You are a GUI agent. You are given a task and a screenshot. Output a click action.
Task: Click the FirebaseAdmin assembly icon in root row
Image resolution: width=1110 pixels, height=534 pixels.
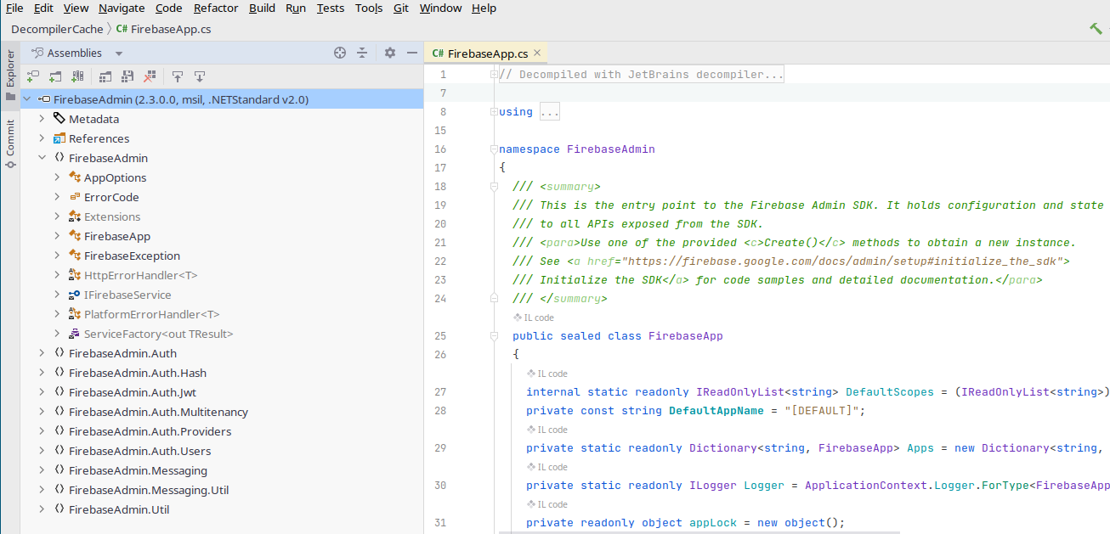coord(44,99)
